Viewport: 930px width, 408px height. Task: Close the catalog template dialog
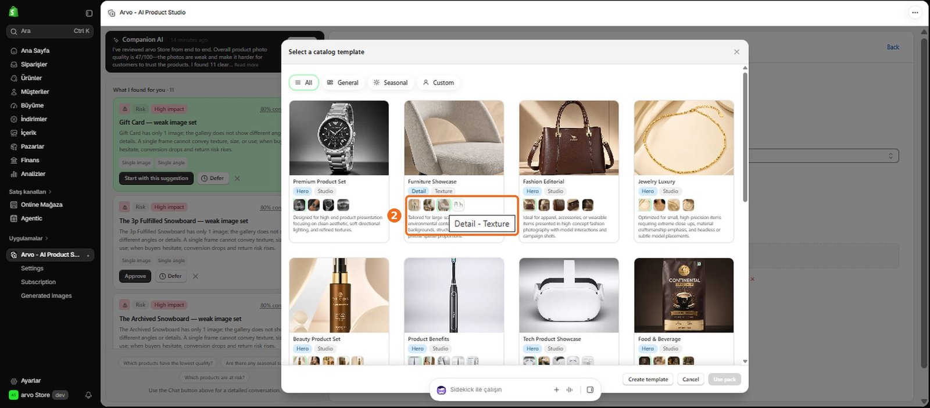click(x=736, y=52)
